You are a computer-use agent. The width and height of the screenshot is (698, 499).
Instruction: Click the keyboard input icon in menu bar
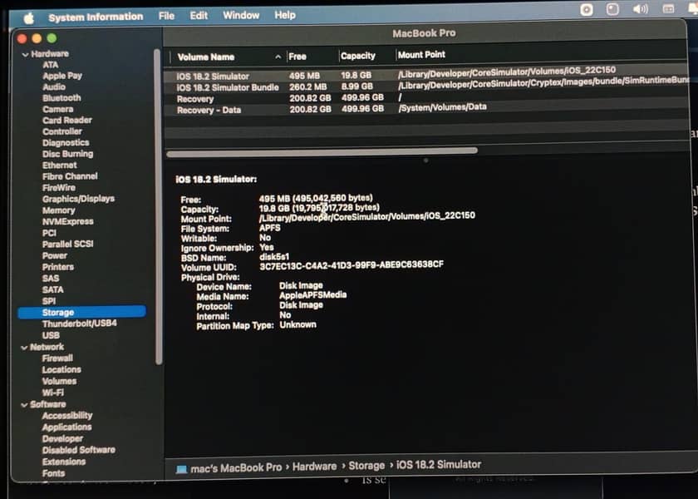click(668, 8)
